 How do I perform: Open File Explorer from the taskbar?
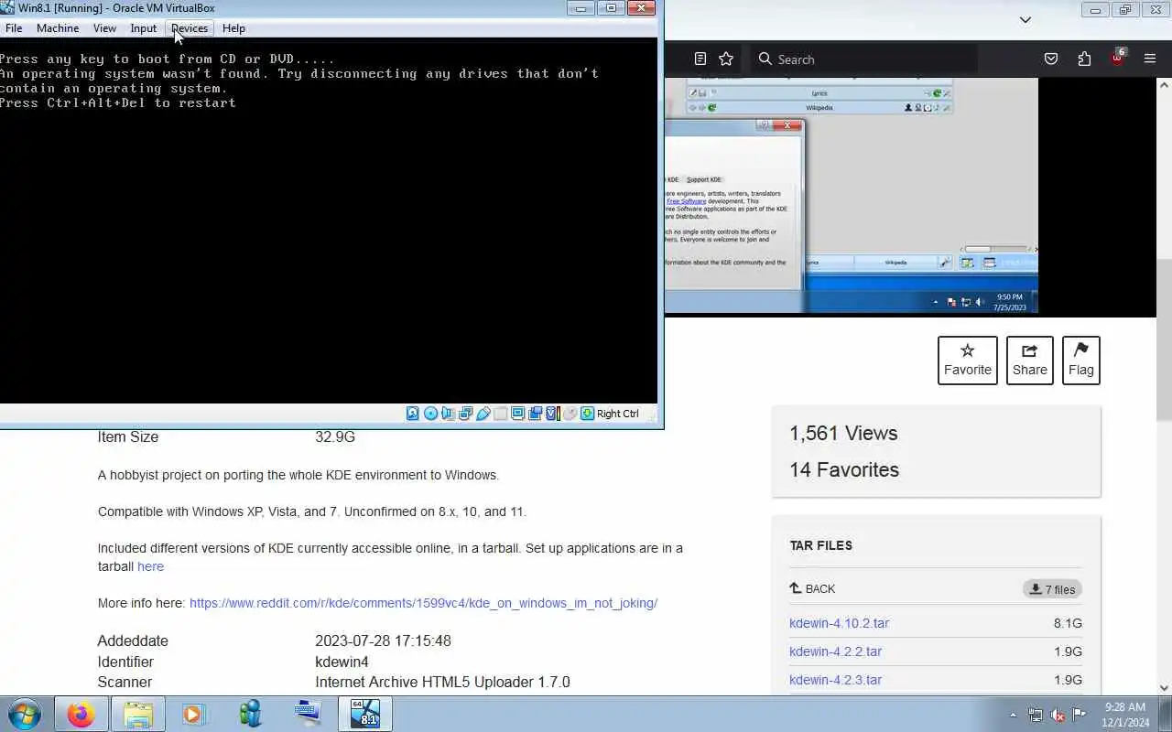(x=137, y=714)
